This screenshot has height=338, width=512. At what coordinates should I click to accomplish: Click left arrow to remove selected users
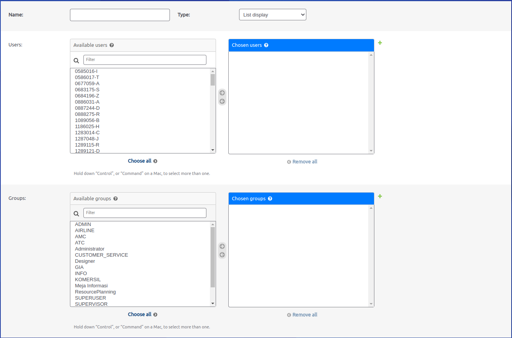[x=222, y=101]
